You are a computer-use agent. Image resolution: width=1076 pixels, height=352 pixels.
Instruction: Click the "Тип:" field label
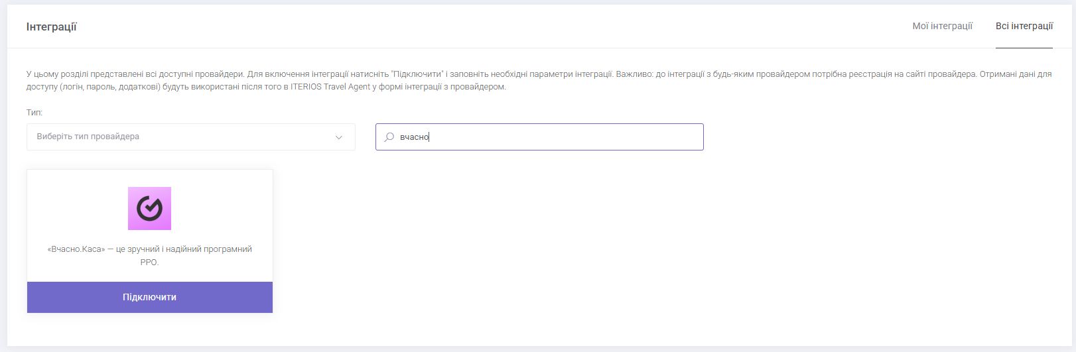[34, 113]
